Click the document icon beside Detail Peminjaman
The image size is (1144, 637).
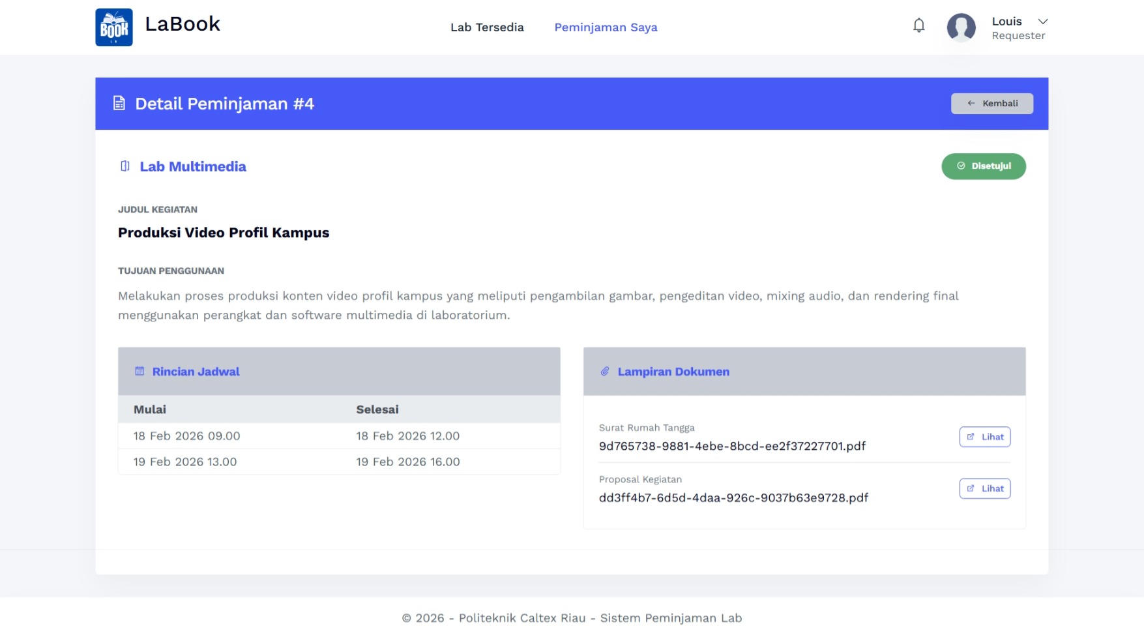point(119,104)
